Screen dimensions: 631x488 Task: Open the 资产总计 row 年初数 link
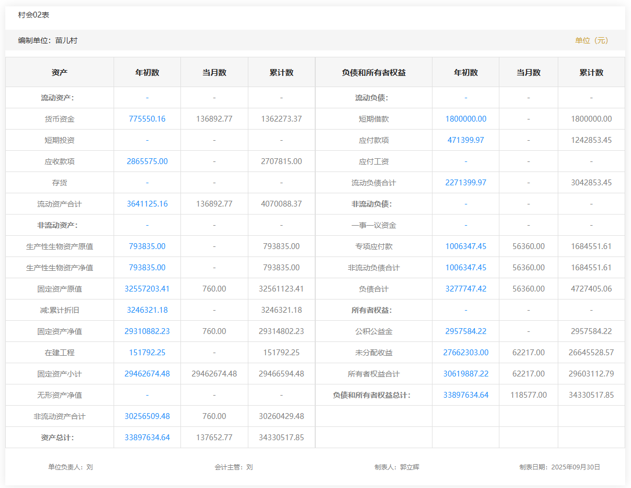click(147, 438)
